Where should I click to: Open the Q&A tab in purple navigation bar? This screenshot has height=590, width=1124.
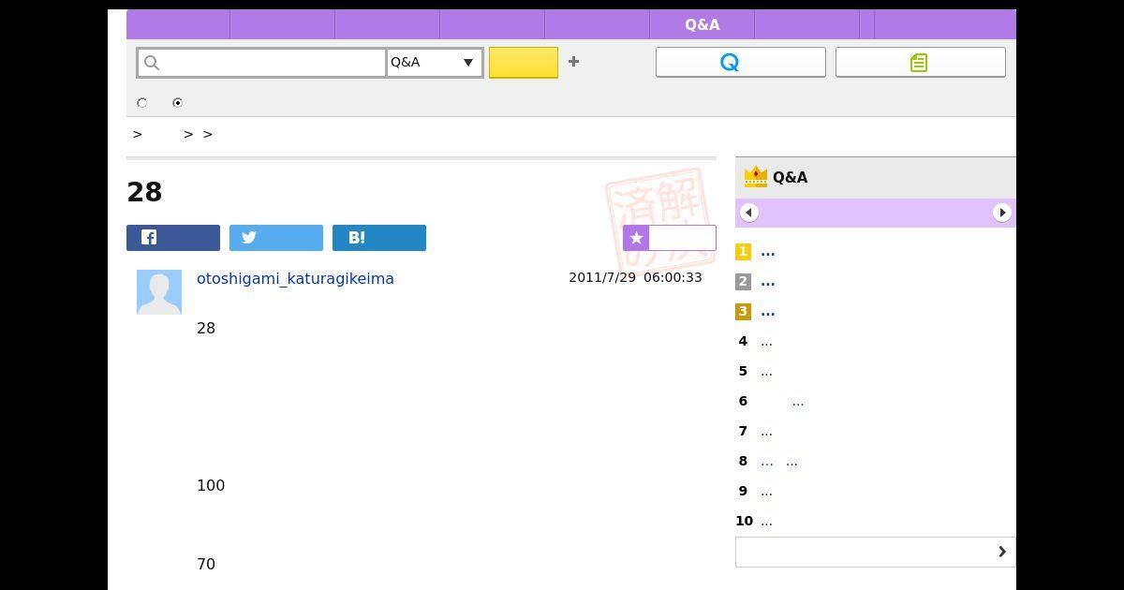point(702,24)
